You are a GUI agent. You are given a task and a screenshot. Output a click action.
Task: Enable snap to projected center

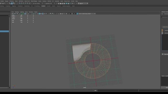(x=26, y=3)
